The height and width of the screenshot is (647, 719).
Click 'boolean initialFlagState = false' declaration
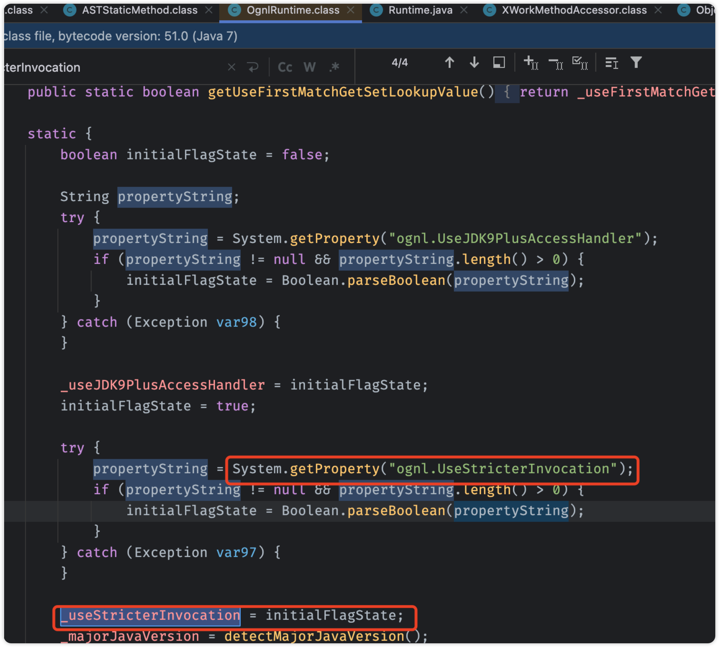[195, 155]
